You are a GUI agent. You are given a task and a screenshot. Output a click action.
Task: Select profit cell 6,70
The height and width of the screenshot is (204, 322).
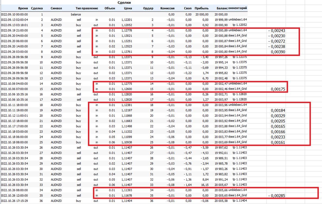[205, 78]
